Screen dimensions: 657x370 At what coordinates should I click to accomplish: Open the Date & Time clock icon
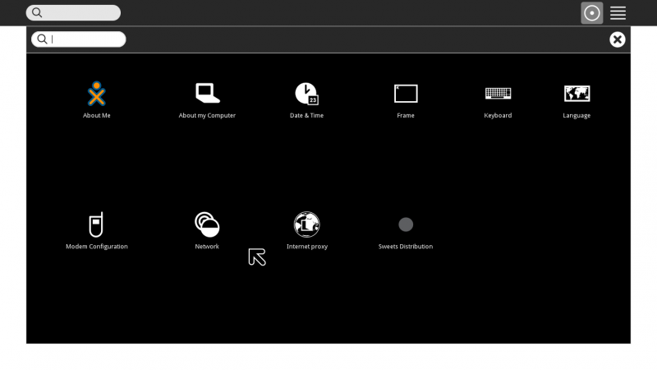(x=306, y=93)
